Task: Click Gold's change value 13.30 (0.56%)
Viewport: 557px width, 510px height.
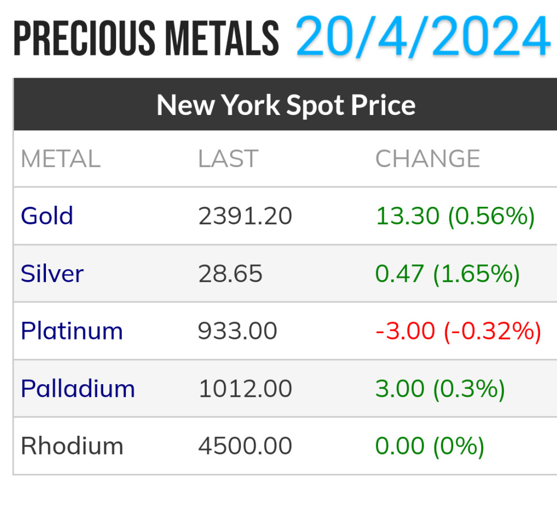Action: [x=455, y=216]
